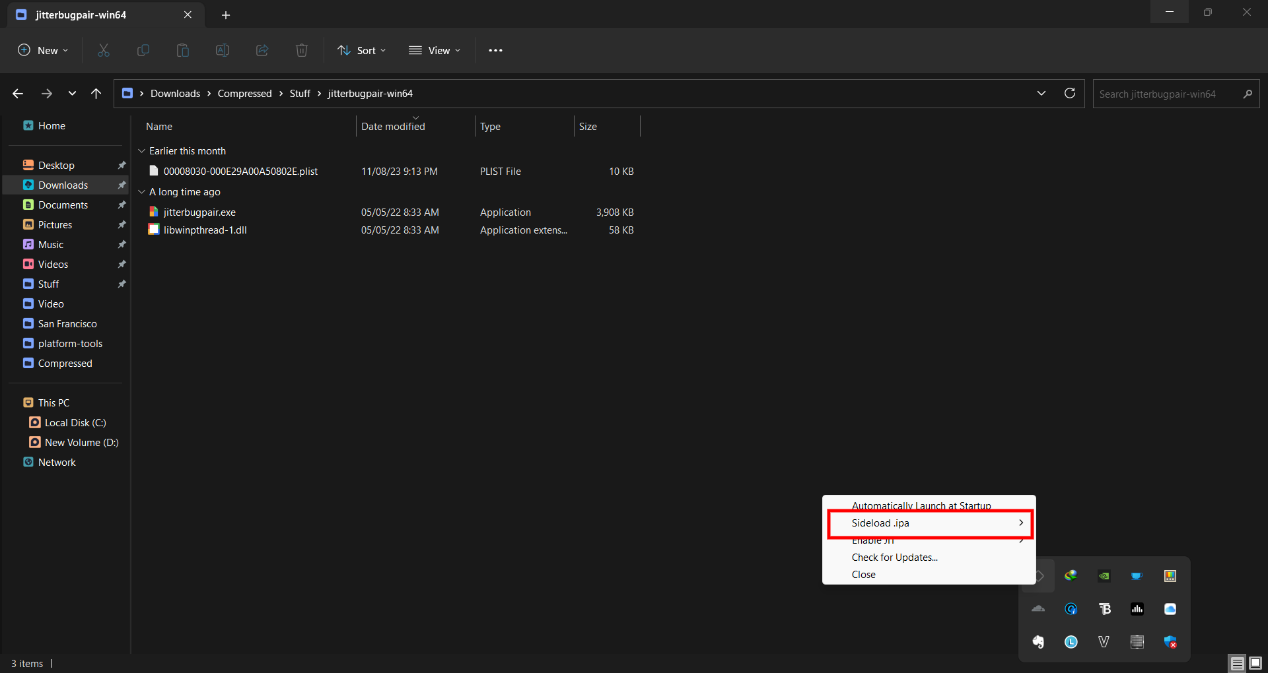Screen dimensions: 1268x673
Task: Go up one folder level
Action: (x=96, y=94)
